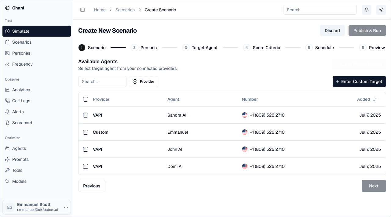Collapse the sidebar using the panel icon

click(x=82, y=10)
